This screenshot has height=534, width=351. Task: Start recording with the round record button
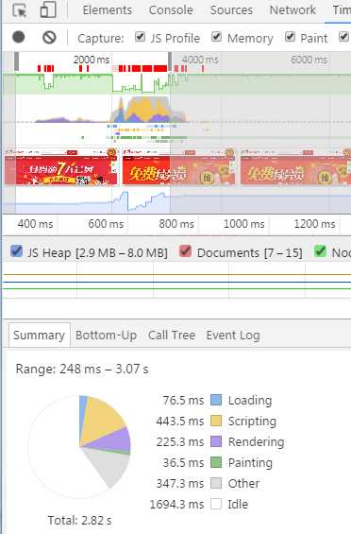pos(19,37)
